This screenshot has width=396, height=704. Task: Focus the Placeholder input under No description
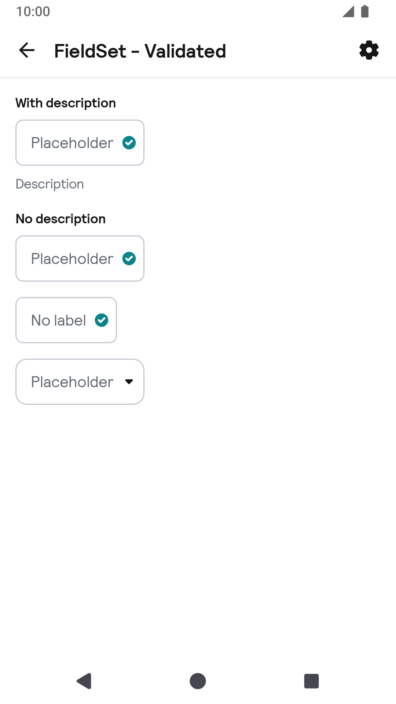80,258
